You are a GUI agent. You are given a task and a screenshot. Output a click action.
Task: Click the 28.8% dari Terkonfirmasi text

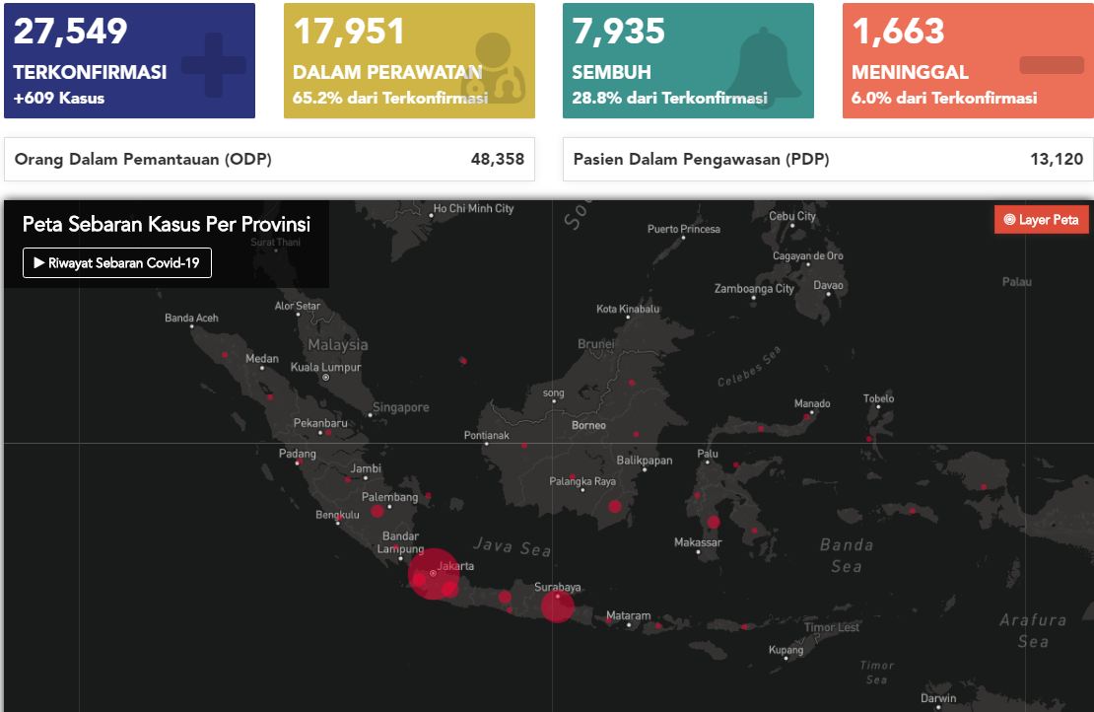[x=670, y=98]
